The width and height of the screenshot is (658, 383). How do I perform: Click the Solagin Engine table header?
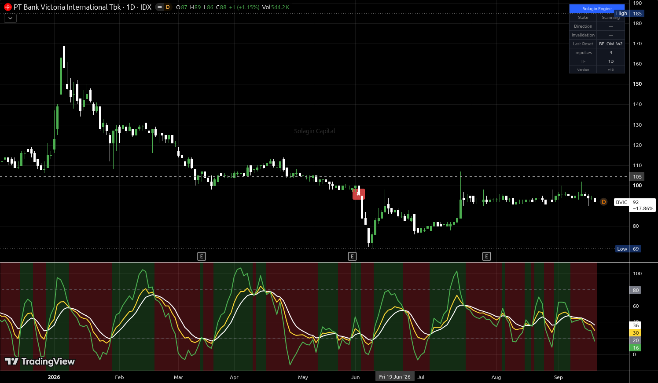[x=597, y=9]
